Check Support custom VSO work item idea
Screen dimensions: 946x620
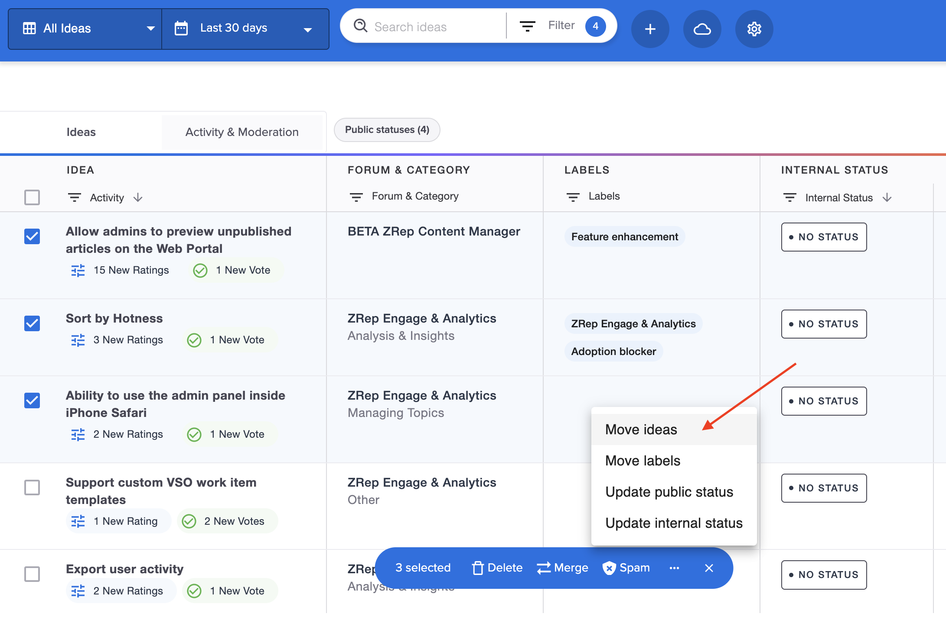32,488
